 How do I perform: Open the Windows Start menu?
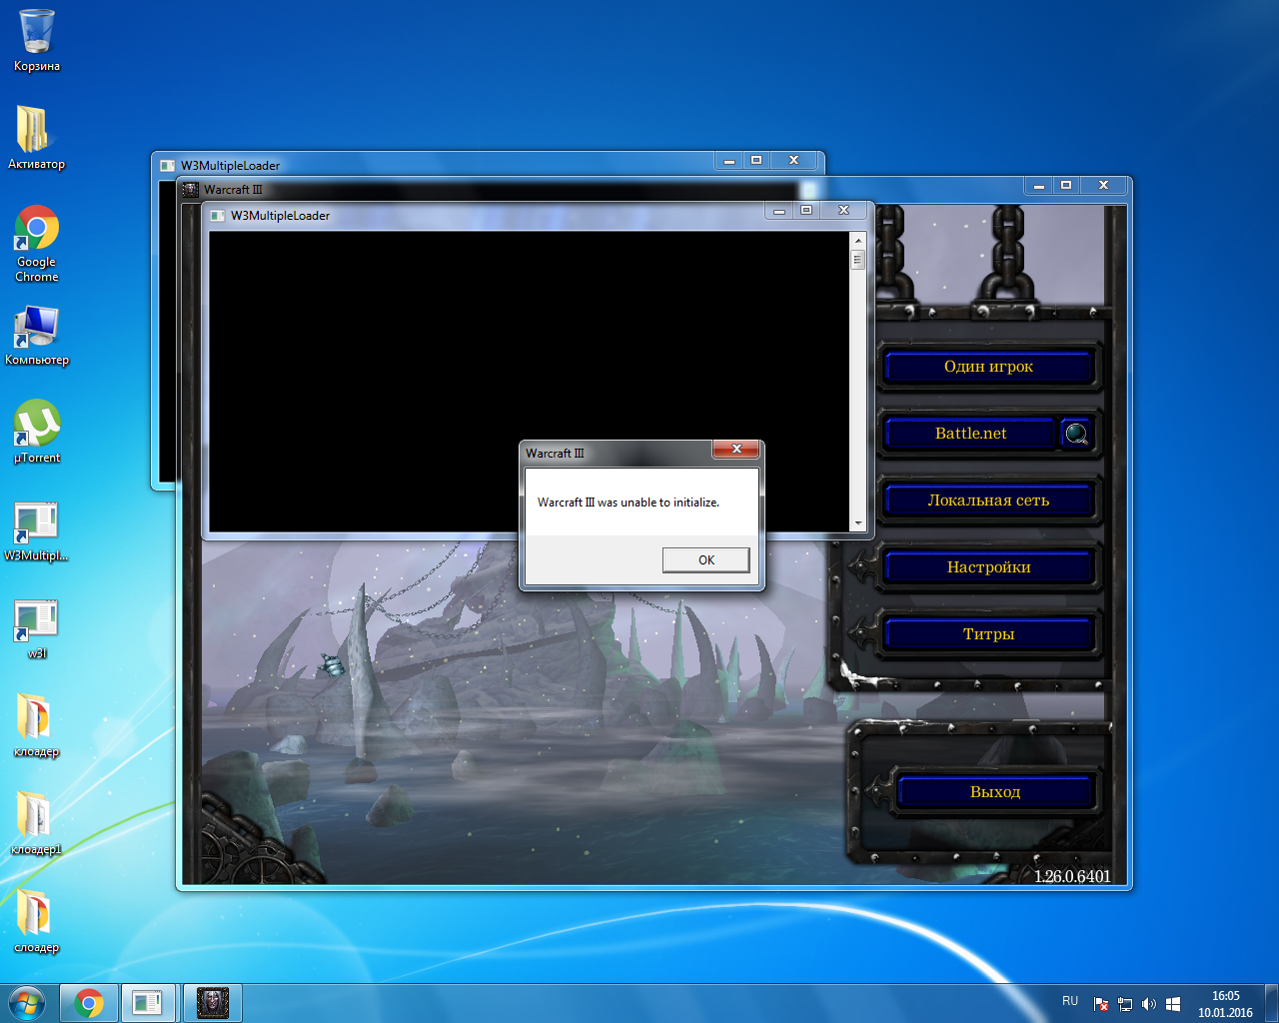coord(27,1002)
